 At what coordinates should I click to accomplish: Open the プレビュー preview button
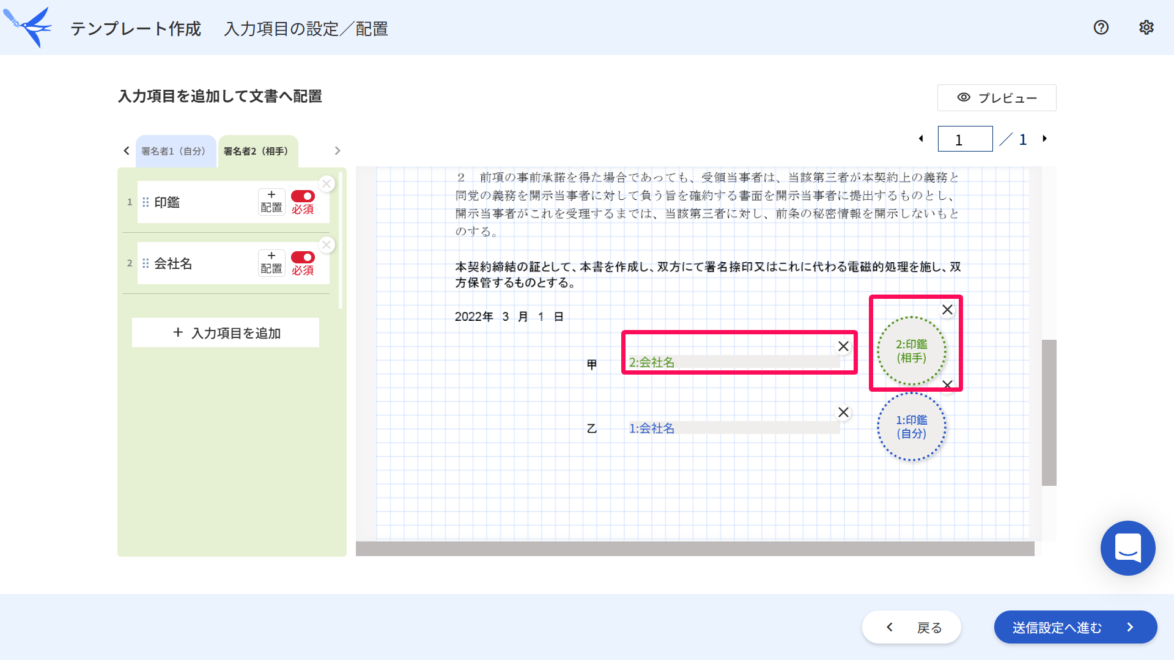pos(997,98)
